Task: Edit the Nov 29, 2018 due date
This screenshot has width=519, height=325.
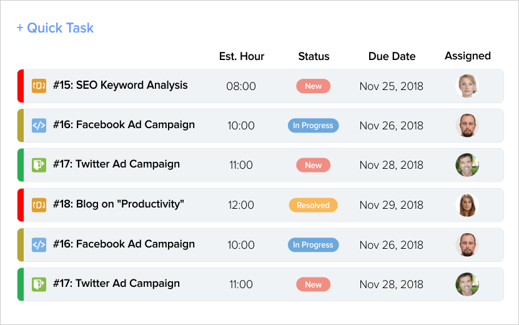Action: point(391,205)
